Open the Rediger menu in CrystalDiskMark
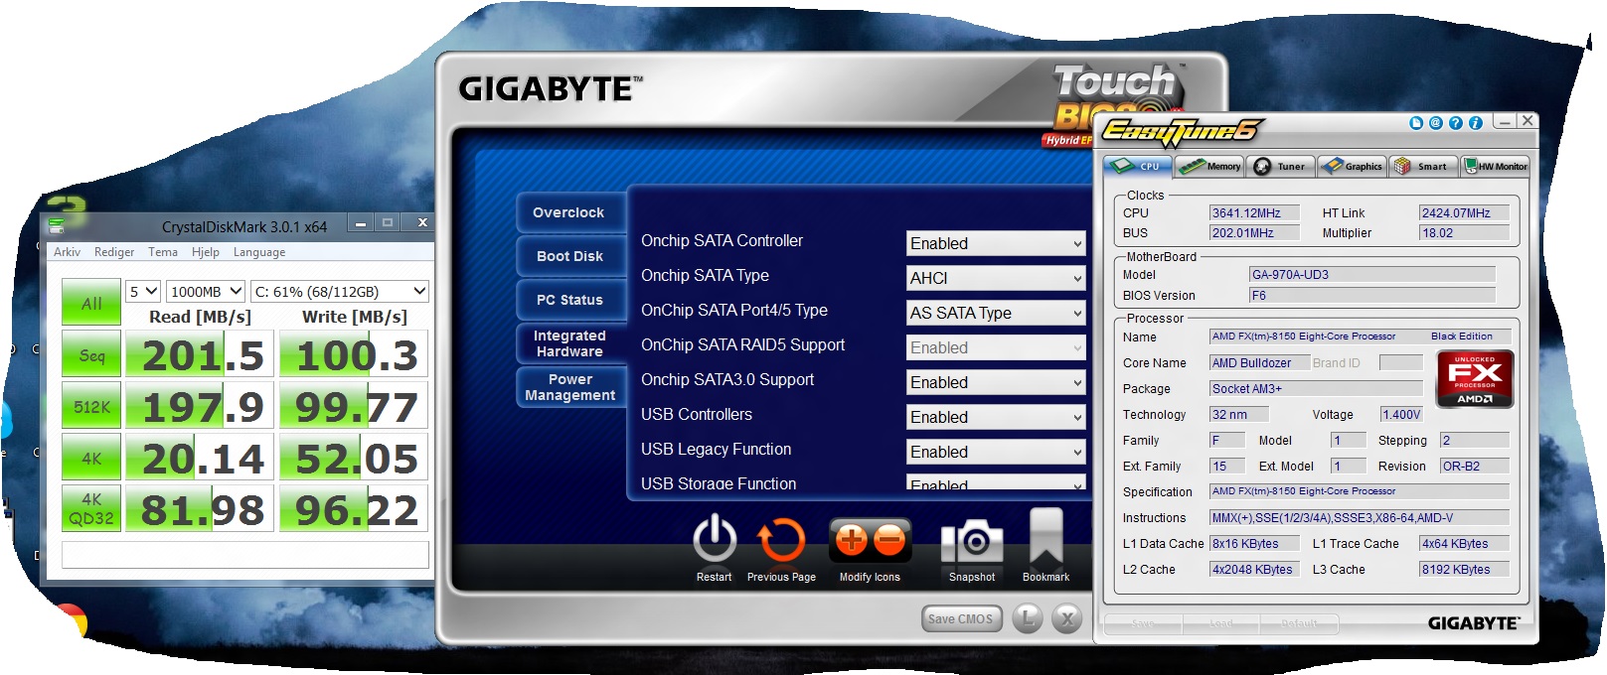 coord(114,252)
